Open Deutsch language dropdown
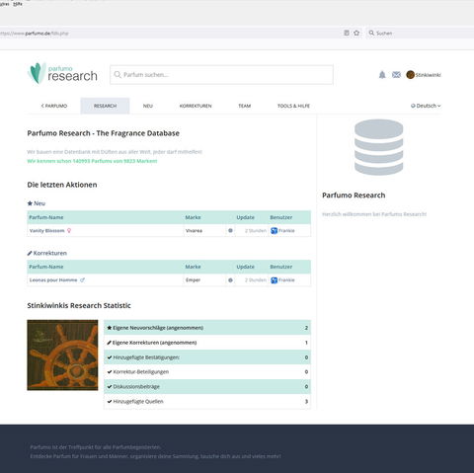The image size is (474, 473). pyautogui.click(x=426, y=106)
